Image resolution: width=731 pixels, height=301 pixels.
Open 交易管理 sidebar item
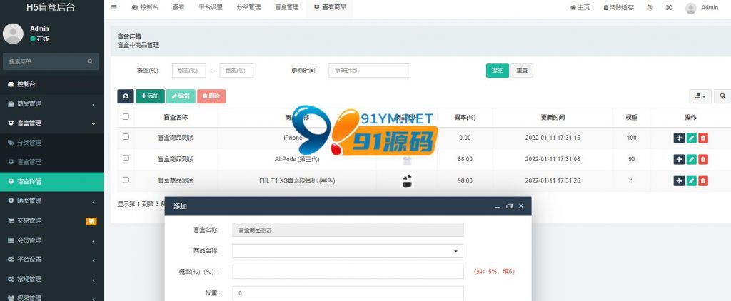click(x=51, y=221)
